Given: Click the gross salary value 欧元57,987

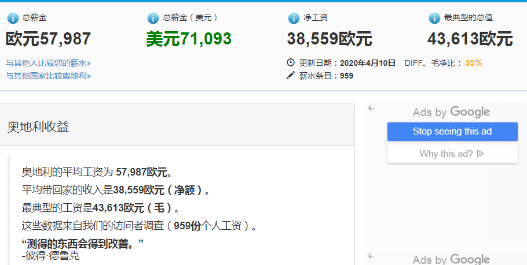Looking at the screenshot, I should [x=48, y=39].
